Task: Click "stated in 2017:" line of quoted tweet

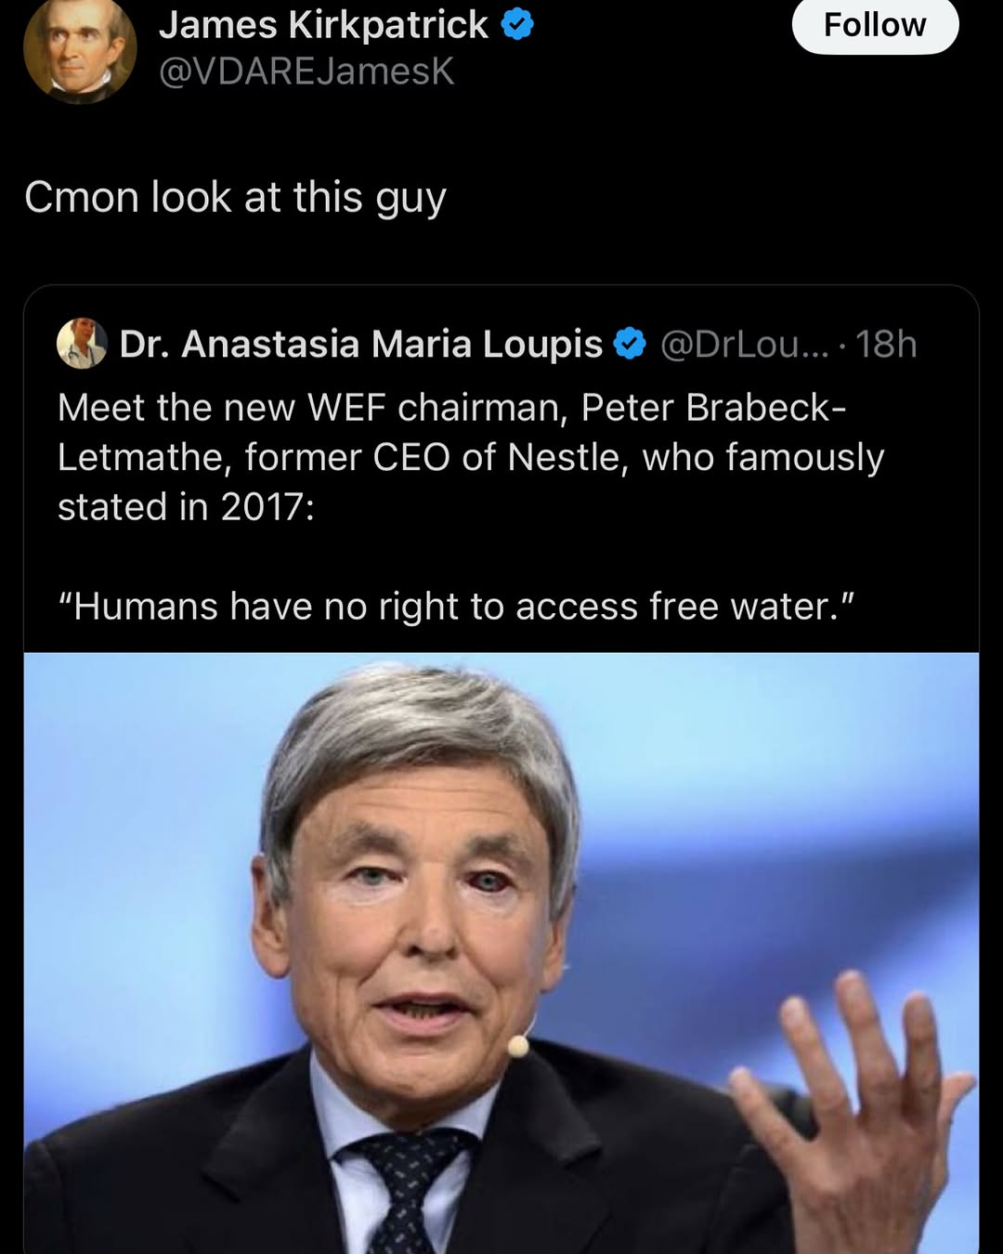Action: pos(186,506)
